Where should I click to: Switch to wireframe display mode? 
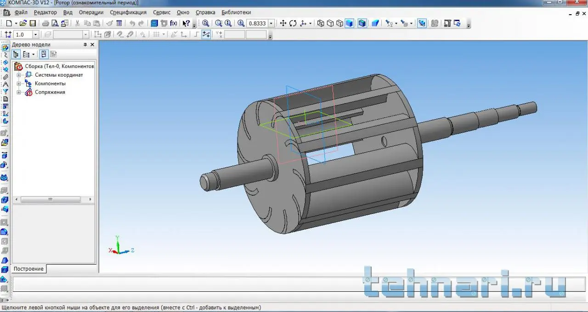[321, 23]
